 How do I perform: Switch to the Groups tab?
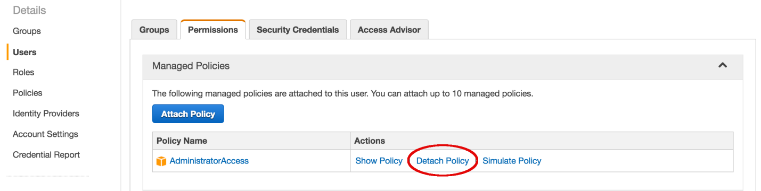(154, 30)
